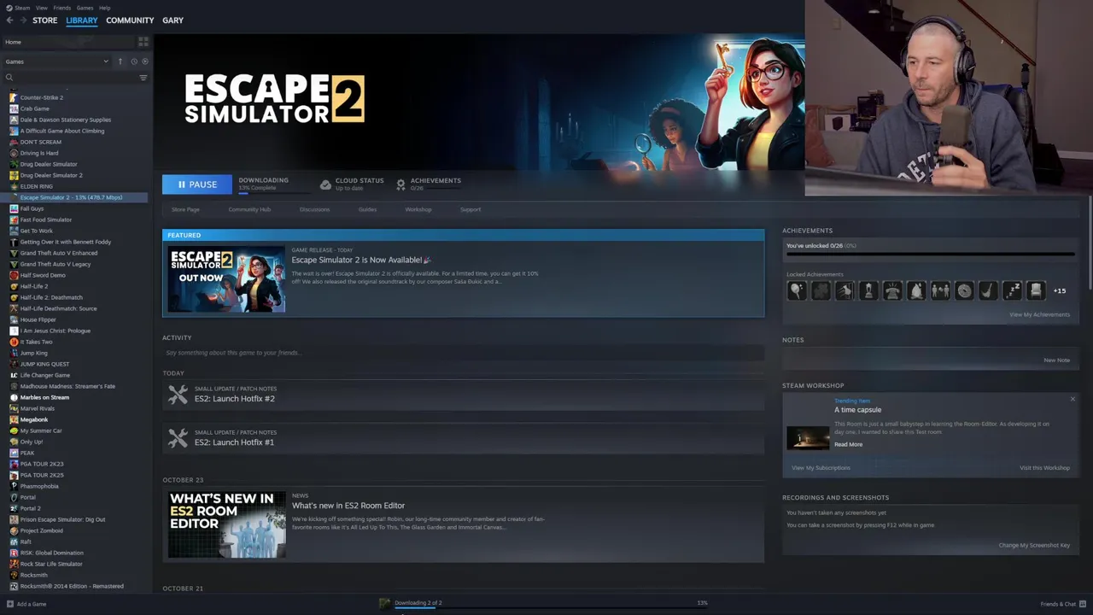Open the Escape Simulator 2 Out Now thumbnail

point(226,279)
